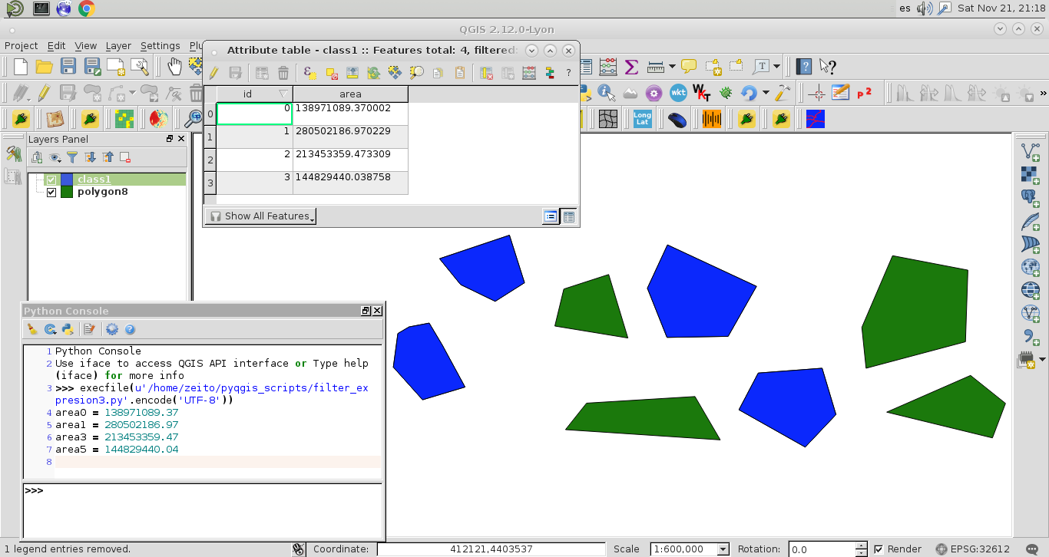Click the Python Console prompt input area
This screenshot has width=1049, height=557.
click(x=204, y=510)
